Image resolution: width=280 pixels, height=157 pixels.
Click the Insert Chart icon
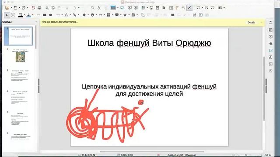pyautogui.click(x=163, y=8)
